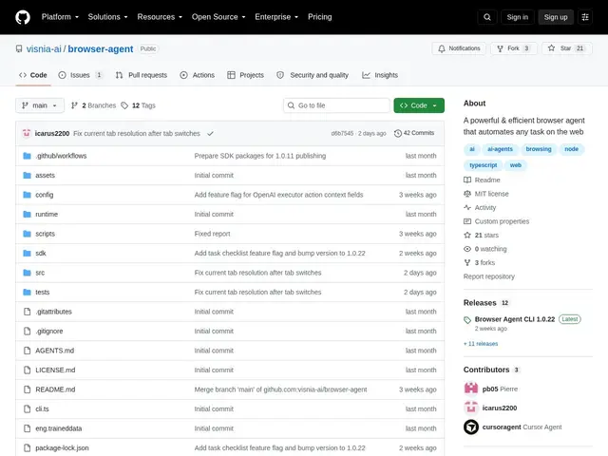This screenshot has width=608, height=456.
Task: Click the Sign in button
Action: point(517,17)
